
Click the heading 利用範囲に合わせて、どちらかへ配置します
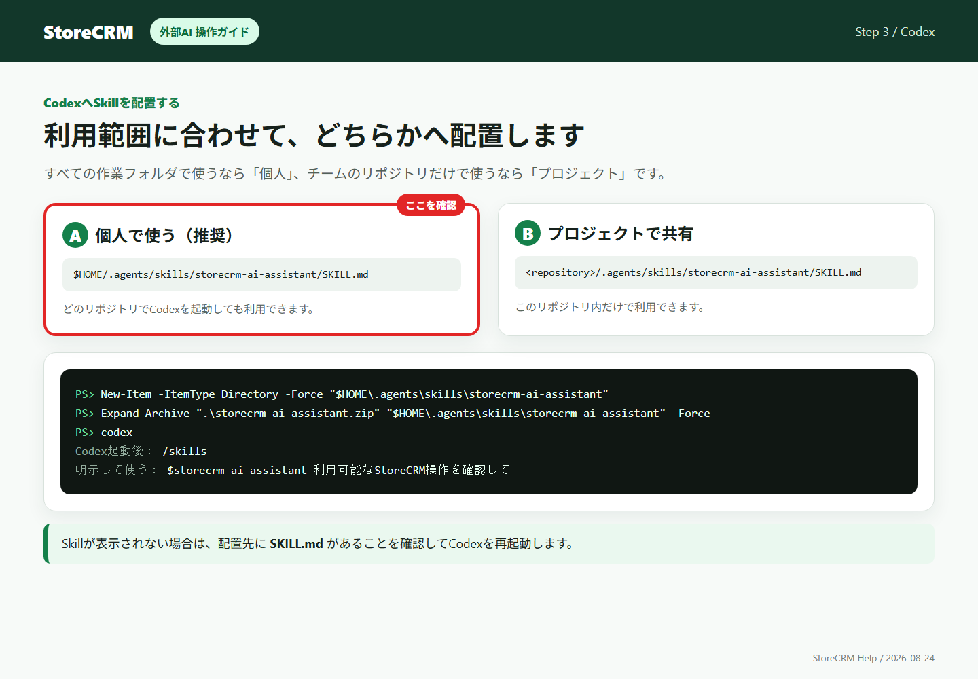point(314,136)
